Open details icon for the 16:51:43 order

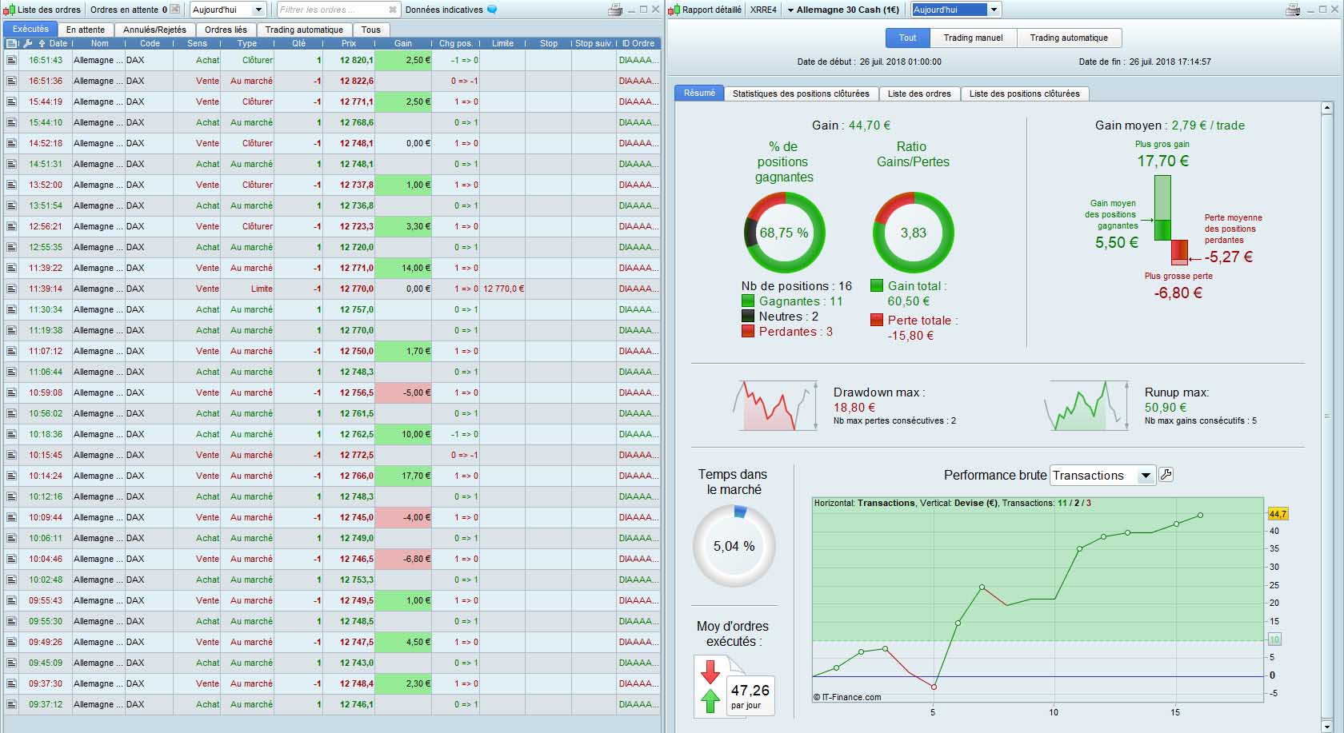tap(12, 60)
